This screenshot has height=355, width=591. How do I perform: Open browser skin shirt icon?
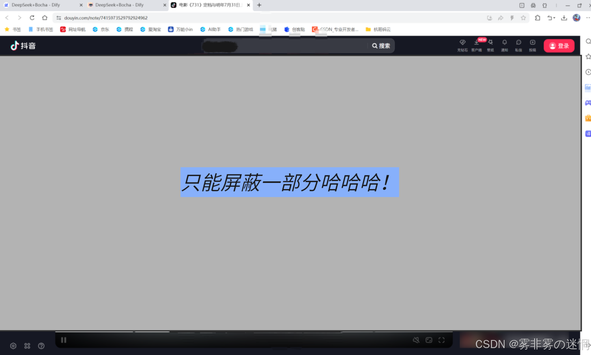pyautogui.click(x=545, y=5)
